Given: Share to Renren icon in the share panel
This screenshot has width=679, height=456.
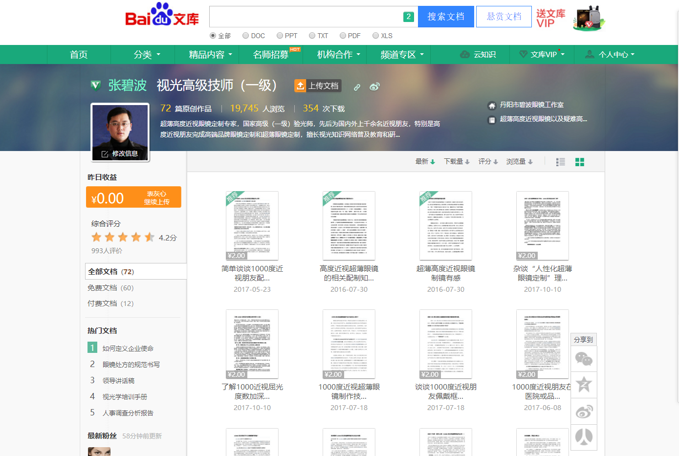Looking at the screenshot, I should pyautogui.click(x=584, y=437).
